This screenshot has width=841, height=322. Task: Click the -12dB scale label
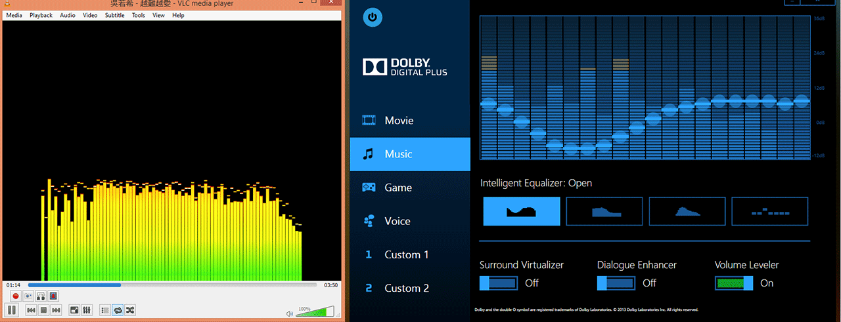tap(819, 155)
